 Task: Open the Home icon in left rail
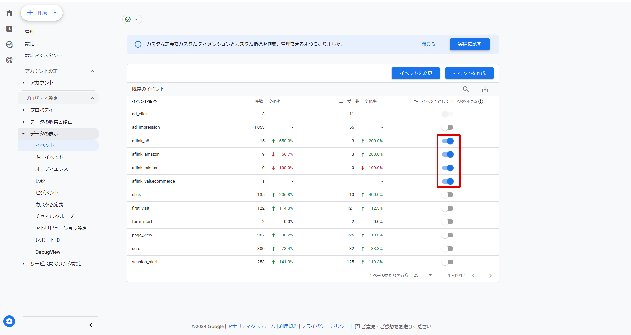[9, 13]
